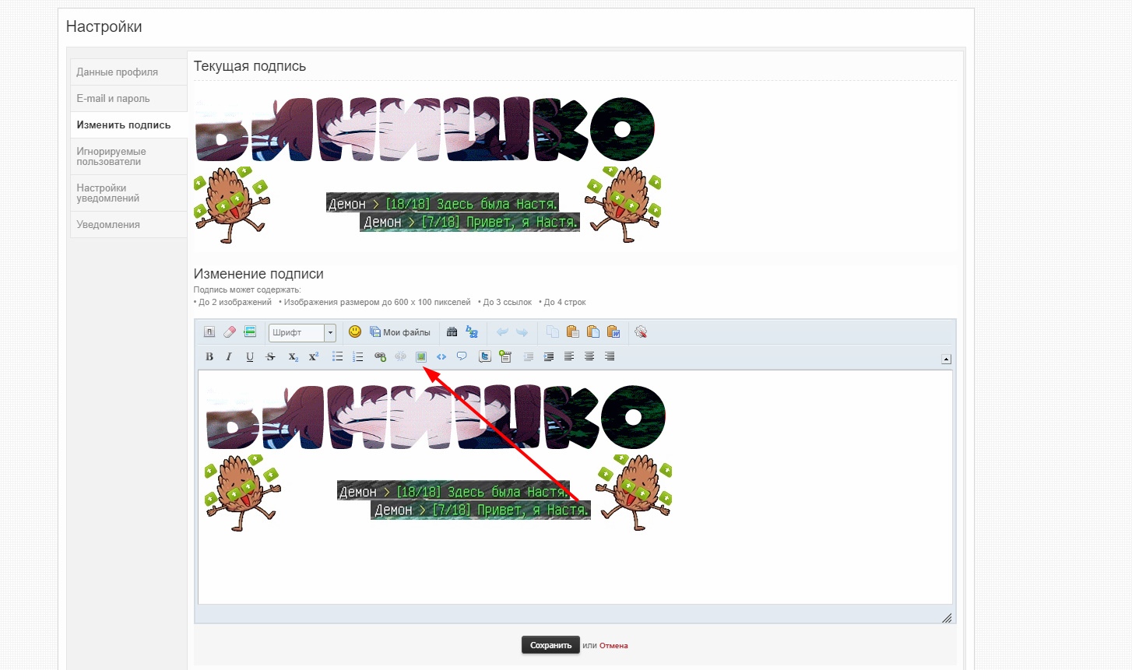Align text center

click(x=589, y=356)
